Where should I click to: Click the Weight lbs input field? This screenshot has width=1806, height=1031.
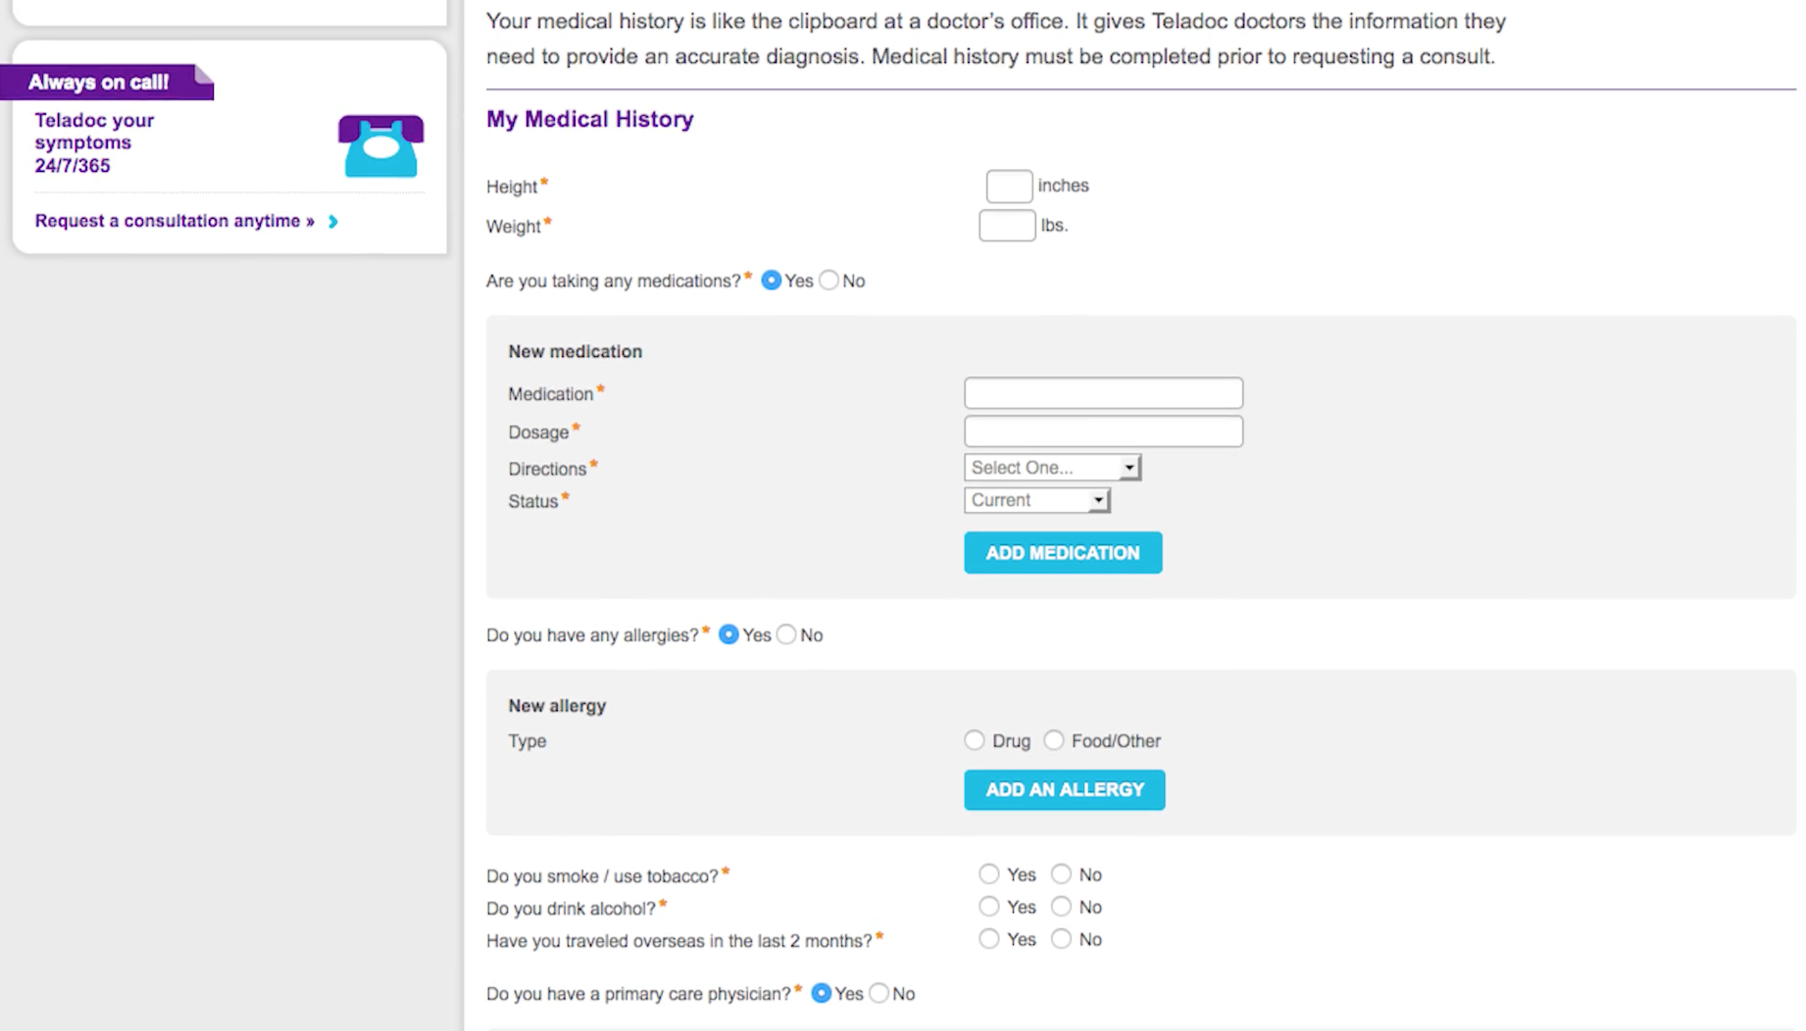coord(1007,226)
